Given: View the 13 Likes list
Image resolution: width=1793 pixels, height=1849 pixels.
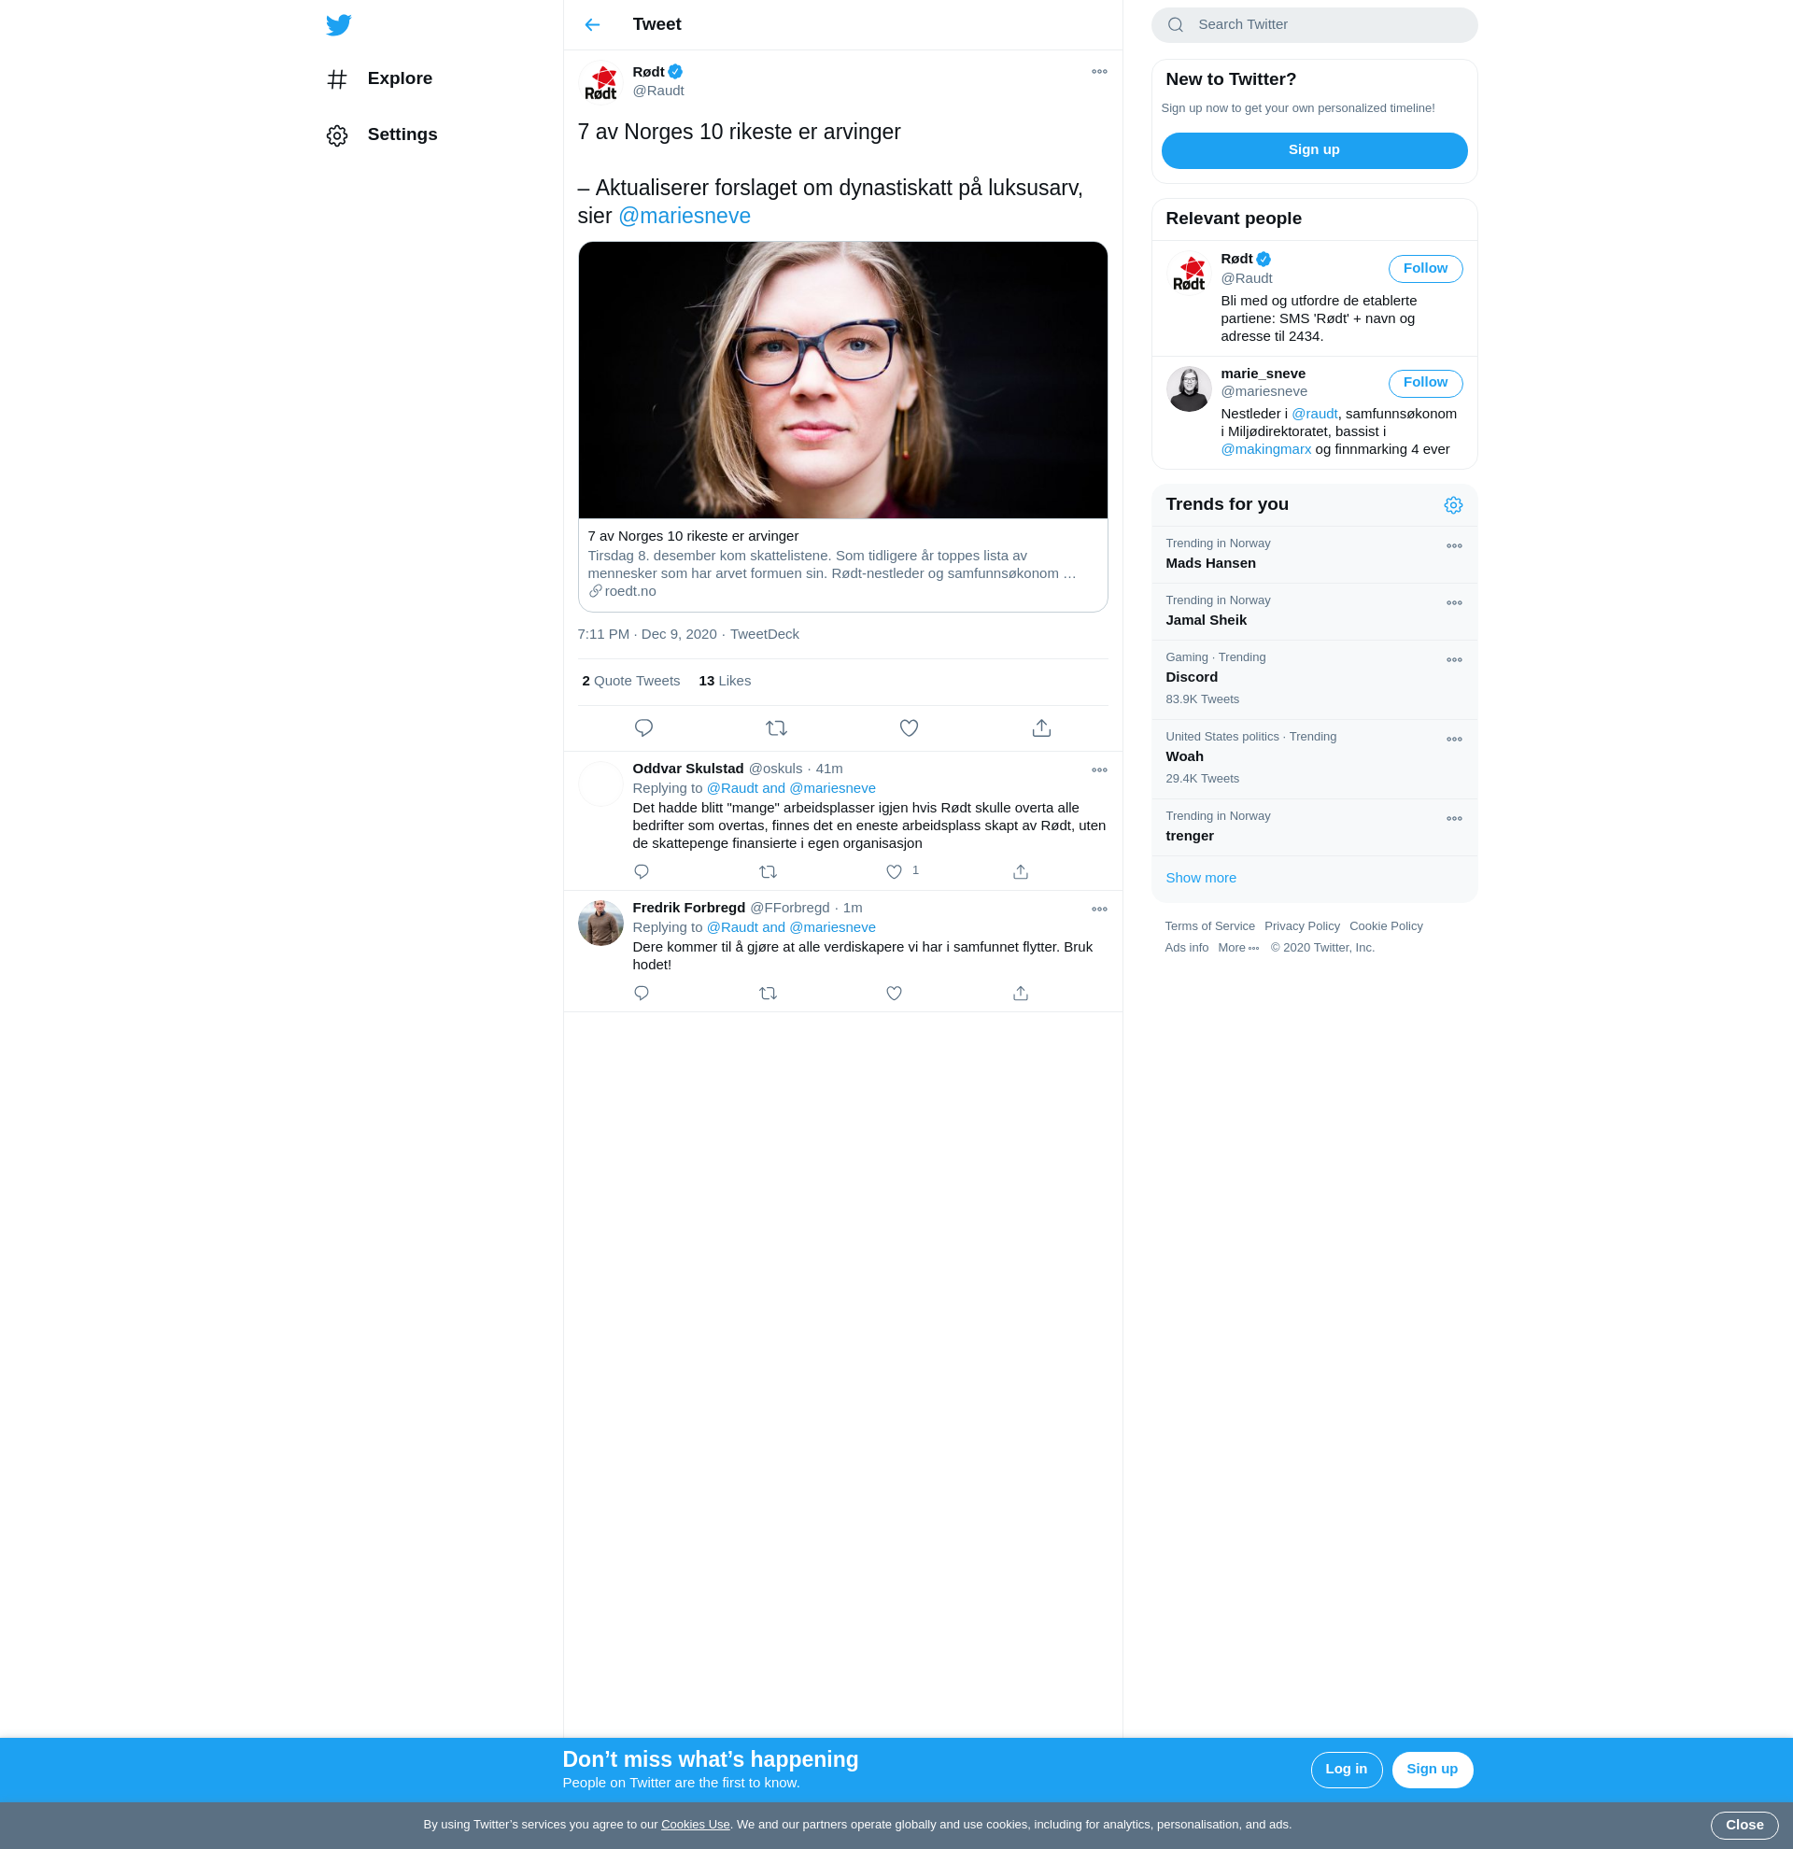Looking at the screenshot, I should click(725, 681).
